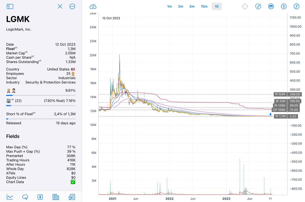Click the Whole Day 828K value

pos(71,169)
